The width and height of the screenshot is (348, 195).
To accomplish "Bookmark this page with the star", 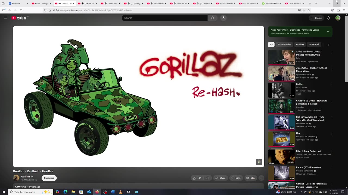I will [x=309, y=10].
